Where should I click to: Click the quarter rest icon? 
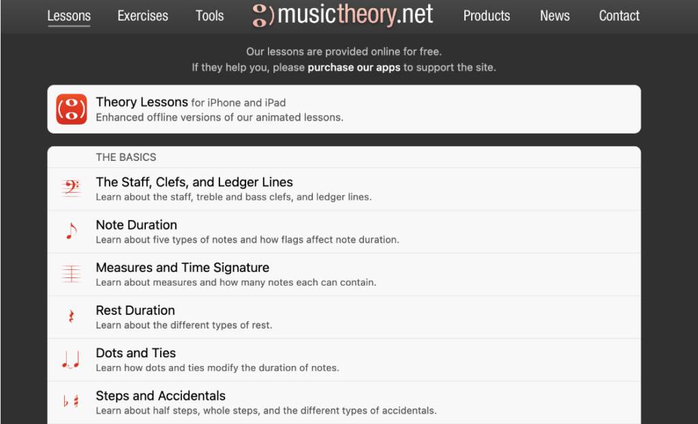[x=71, y=317]
